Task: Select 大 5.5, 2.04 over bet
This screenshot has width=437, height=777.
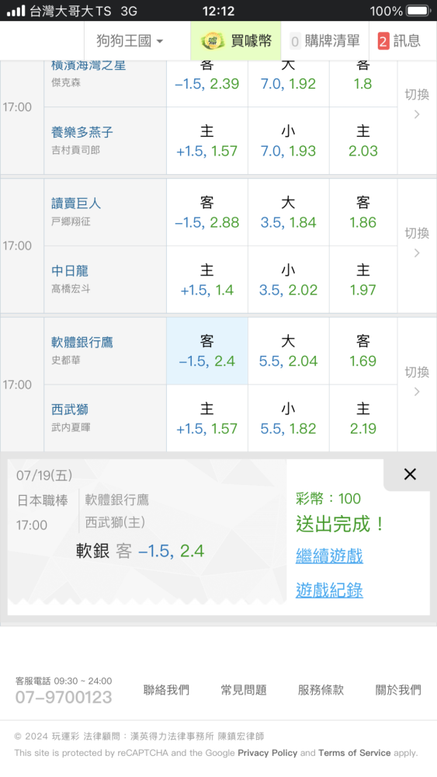Action: point(289,351)
